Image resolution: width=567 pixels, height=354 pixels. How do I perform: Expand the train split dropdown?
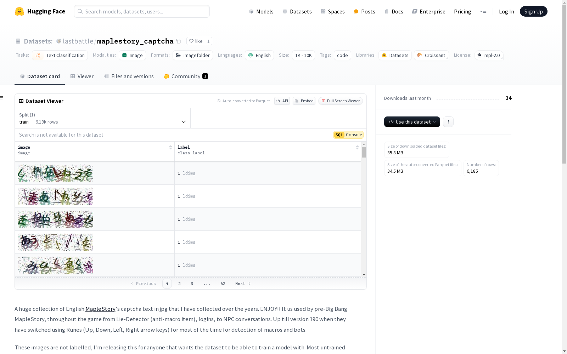tap(103, 118)
